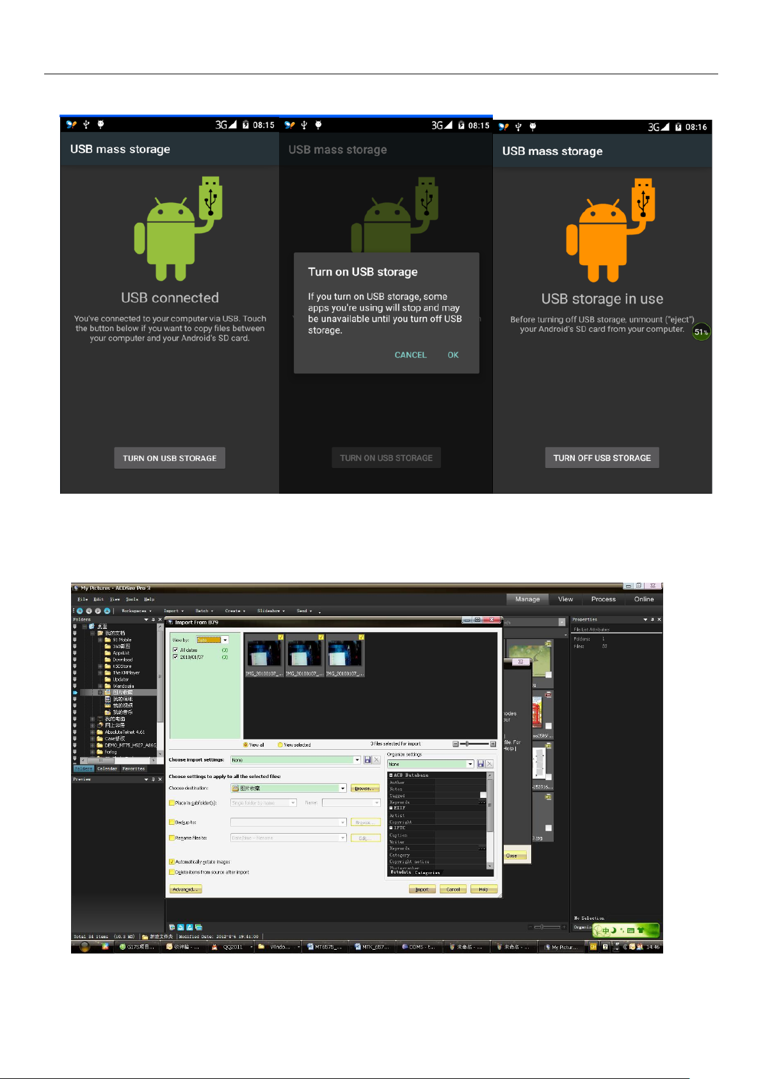Open the Organize settings None dropdown
This screenshot has height=1079, width=763.
470,764
